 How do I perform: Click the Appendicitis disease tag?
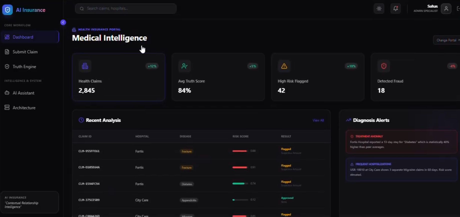click(189, 200)
